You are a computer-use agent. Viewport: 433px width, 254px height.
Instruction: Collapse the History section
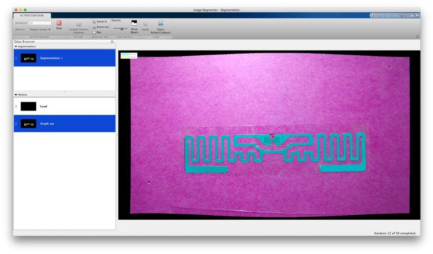(16, 95)
